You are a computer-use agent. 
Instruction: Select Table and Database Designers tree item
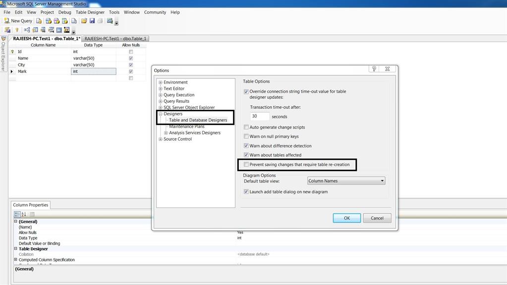pyautogui.click(x=198, y=120)
